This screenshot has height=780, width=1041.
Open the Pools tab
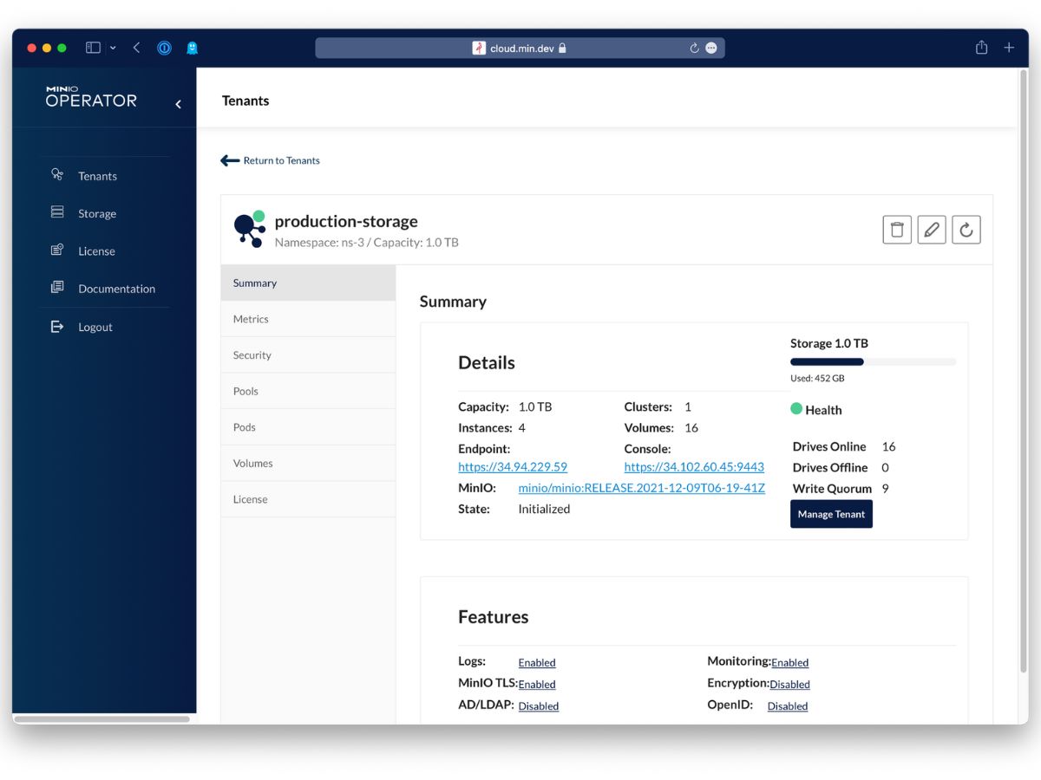pyautogui.click(x=308, y=391)
